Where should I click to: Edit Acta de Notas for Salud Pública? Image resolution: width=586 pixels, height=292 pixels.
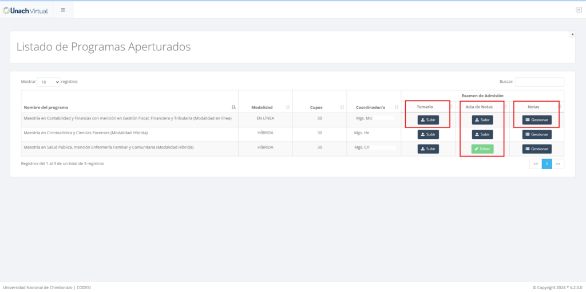482,149
